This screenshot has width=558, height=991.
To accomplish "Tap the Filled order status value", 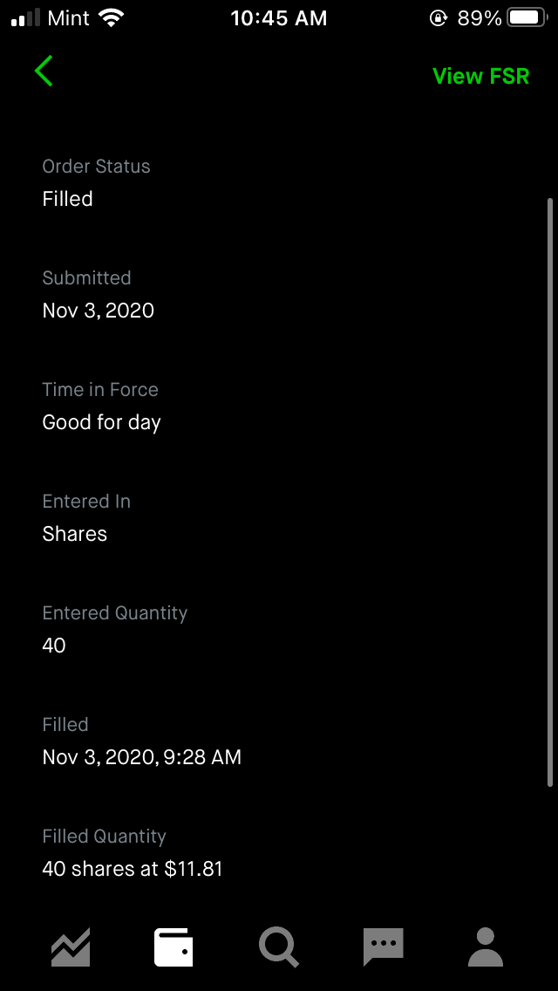I will coord(68,199).
